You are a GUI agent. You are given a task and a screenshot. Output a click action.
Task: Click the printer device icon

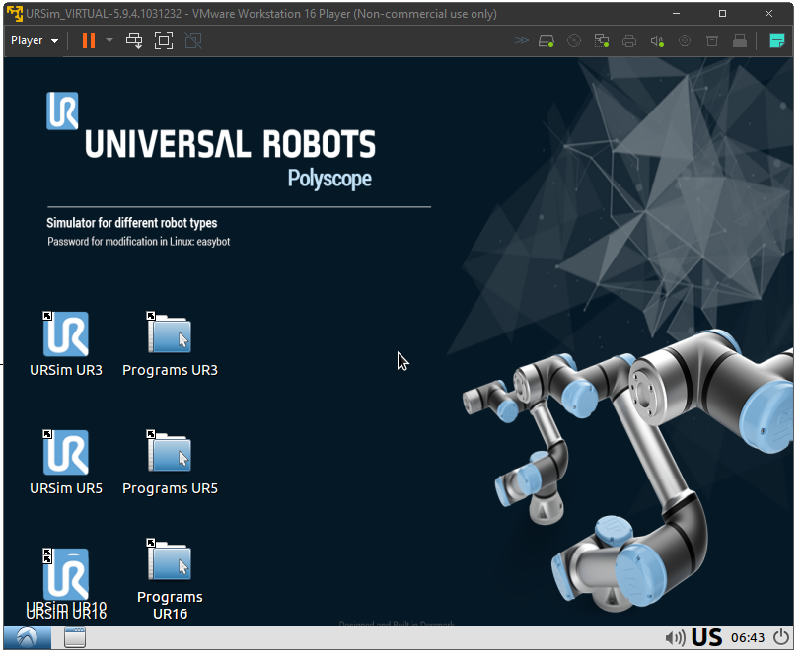click(629, 40)
